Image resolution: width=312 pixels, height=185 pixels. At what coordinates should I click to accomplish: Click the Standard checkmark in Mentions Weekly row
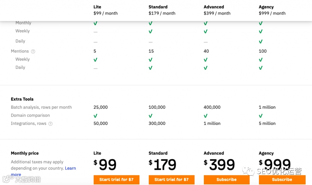click(x=150, y=60)
